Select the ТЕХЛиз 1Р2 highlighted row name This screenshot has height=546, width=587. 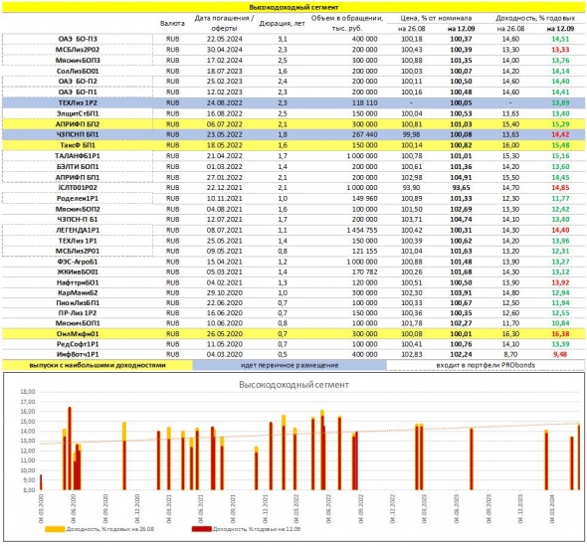78,102
